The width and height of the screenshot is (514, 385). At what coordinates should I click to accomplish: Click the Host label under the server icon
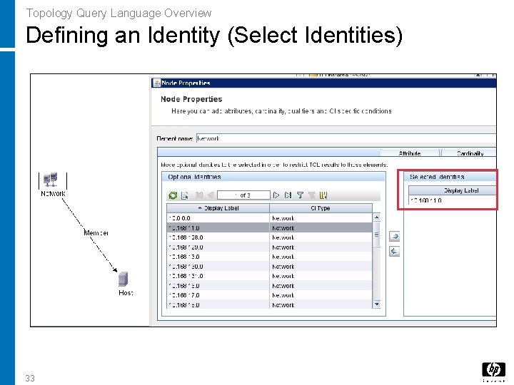tap(126, 293)
